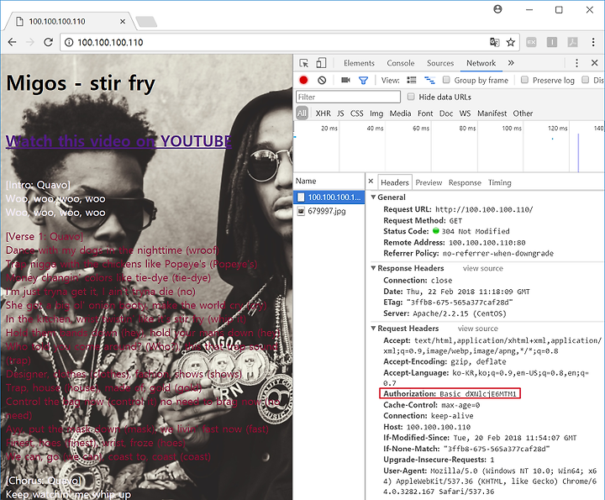Toggle the device toolbar icon
The height and width of the screenshot is (500, 605).
coord(321,63)
